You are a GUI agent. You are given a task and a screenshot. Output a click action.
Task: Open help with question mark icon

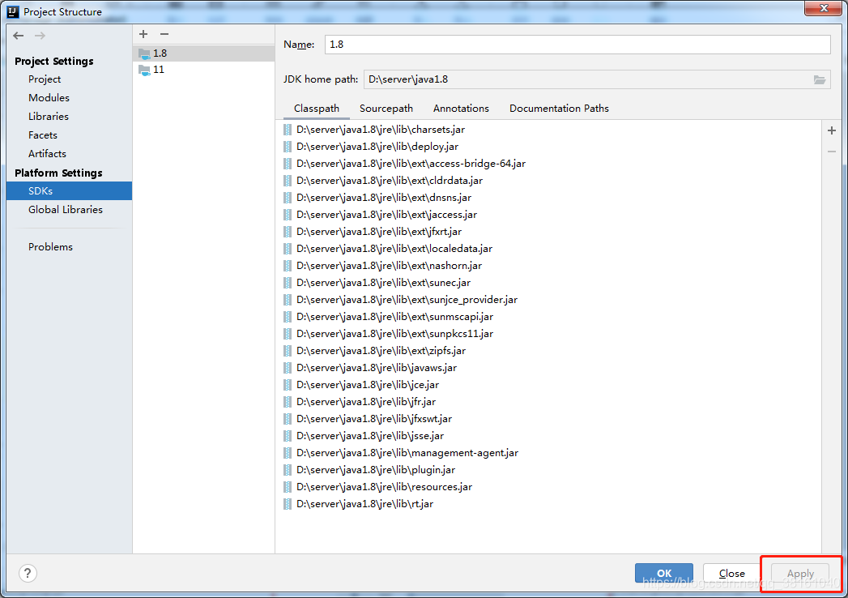coord(28,573)
